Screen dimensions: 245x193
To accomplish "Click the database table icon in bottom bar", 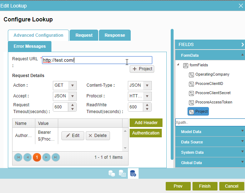I will [122, 173].
